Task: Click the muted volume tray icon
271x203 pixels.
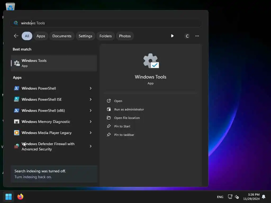Action: pyautogui.click(x=237, y=197)
